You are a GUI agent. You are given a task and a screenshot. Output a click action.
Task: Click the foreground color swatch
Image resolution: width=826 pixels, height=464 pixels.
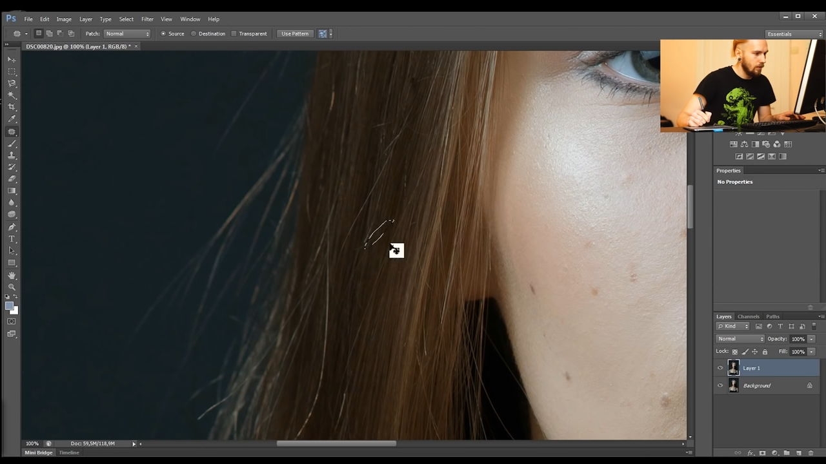tap(9, 306)
